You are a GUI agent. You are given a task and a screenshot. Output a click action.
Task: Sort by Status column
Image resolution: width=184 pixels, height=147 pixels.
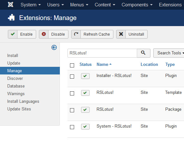[86, 64]
